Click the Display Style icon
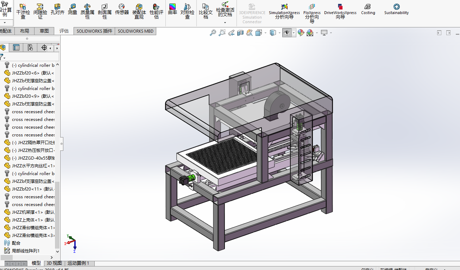 (x=273, y=33)
